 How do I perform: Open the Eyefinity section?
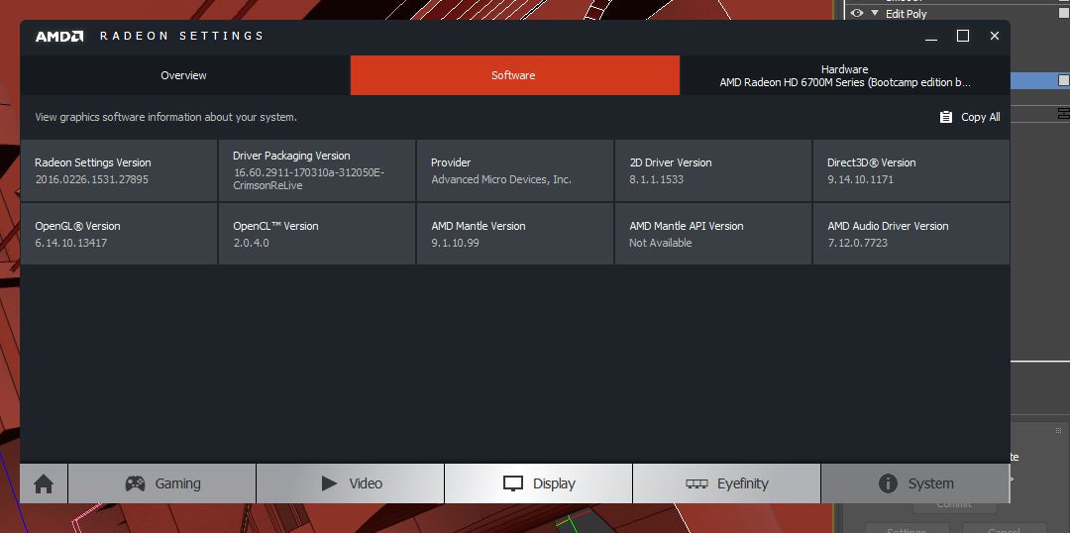tap(727, 483)
